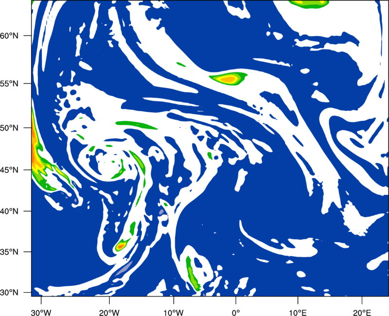The width and height of the screenshot is (389, 316).
Task: Click the 60°N latitude label
Action: pos(9,36)
